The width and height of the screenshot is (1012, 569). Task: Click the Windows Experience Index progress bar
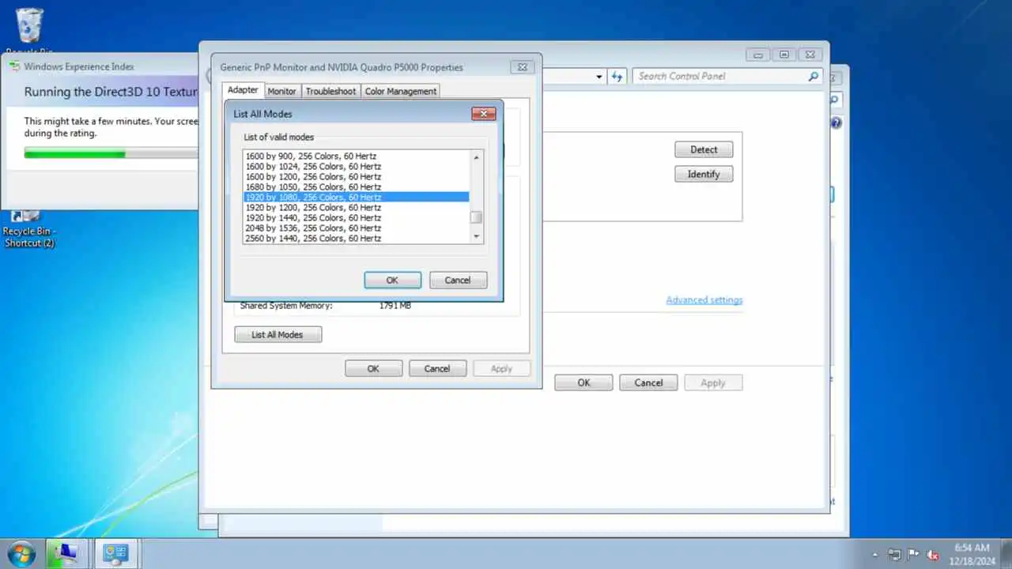pyautogui.click(x=111, y=153)
